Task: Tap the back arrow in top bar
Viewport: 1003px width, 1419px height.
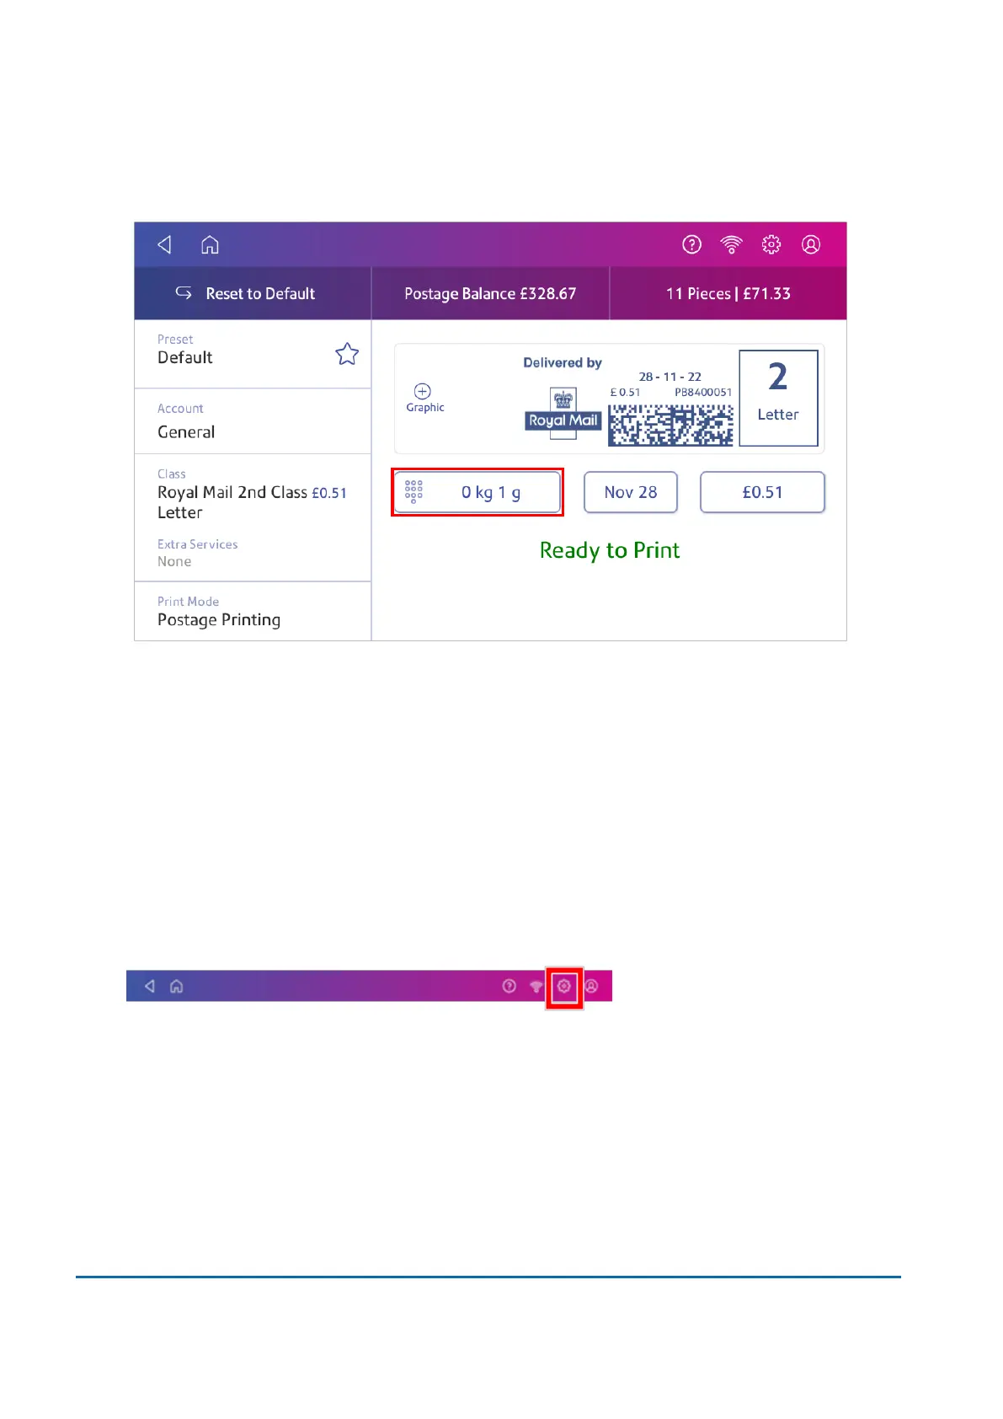Action: click(x=165, y=244)
